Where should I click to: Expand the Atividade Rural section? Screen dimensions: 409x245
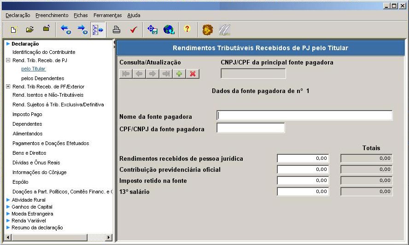click(8, 200)
